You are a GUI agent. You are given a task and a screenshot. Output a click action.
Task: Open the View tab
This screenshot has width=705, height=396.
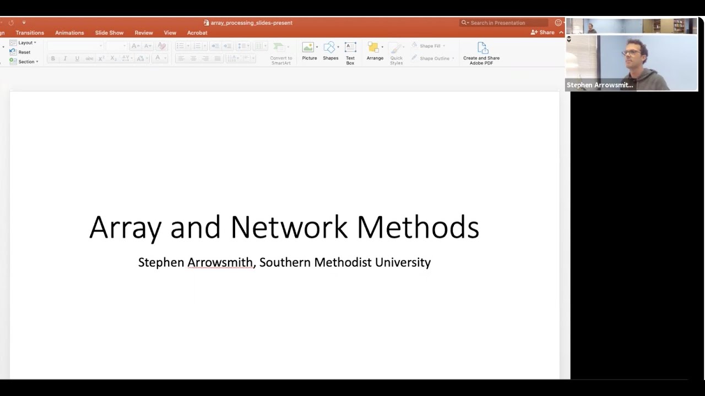(x=170, y=33)
